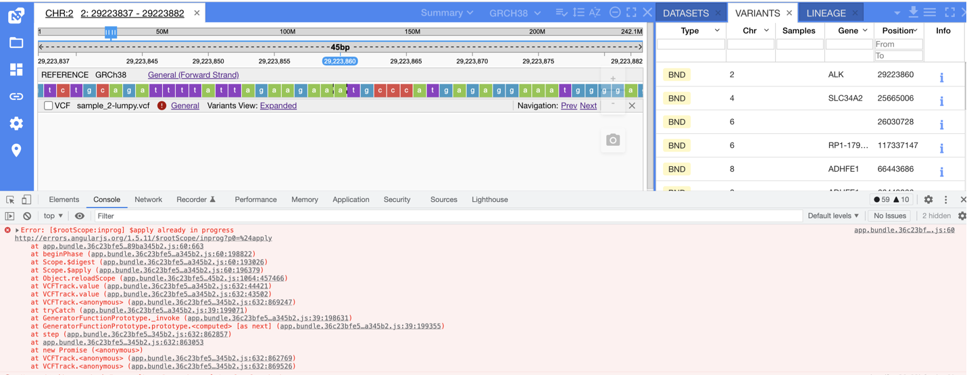This screenshot has width=967, height=375.
Task: Open the Position column dropdown arrow
Action: tap(916, 31)
